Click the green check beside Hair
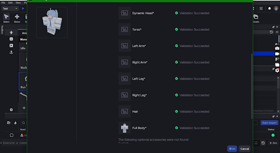This screenshot has height=153, width=280. click(176, 111)
